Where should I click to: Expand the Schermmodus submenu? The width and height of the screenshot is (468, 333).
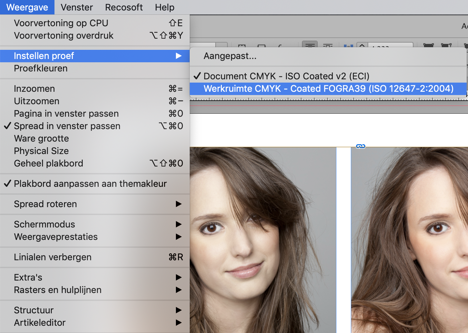click(x=95, y=224)
